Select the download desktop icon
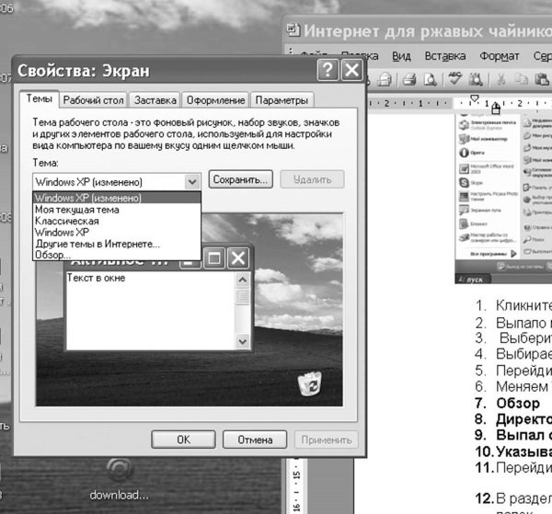The width and height of the screenshot is (552, 514). click(x=120, y=479)
